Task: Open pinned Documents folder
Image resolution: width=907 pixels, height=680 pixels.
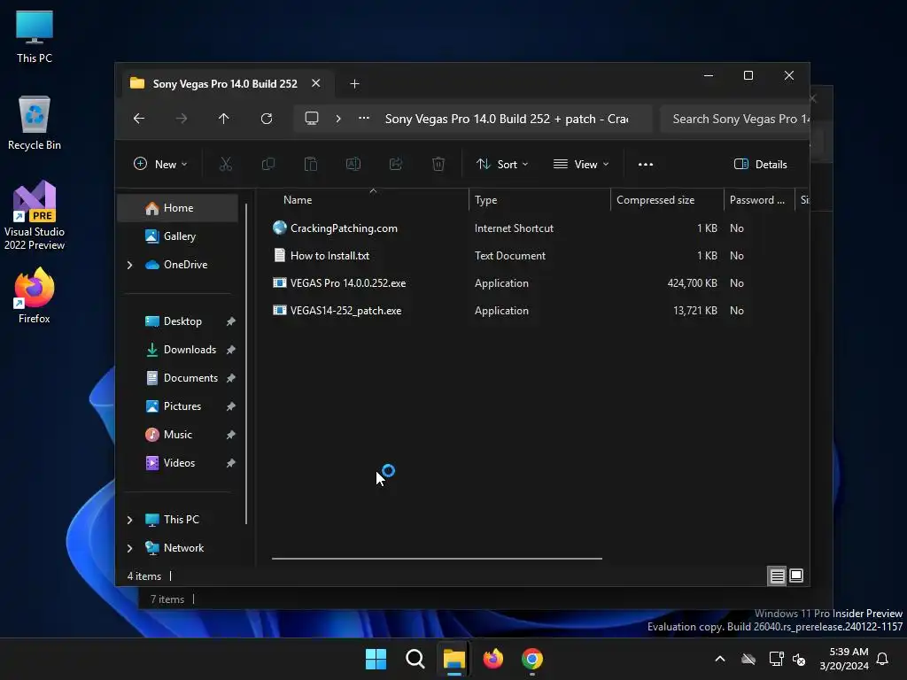Action: (x=182, y=377)
